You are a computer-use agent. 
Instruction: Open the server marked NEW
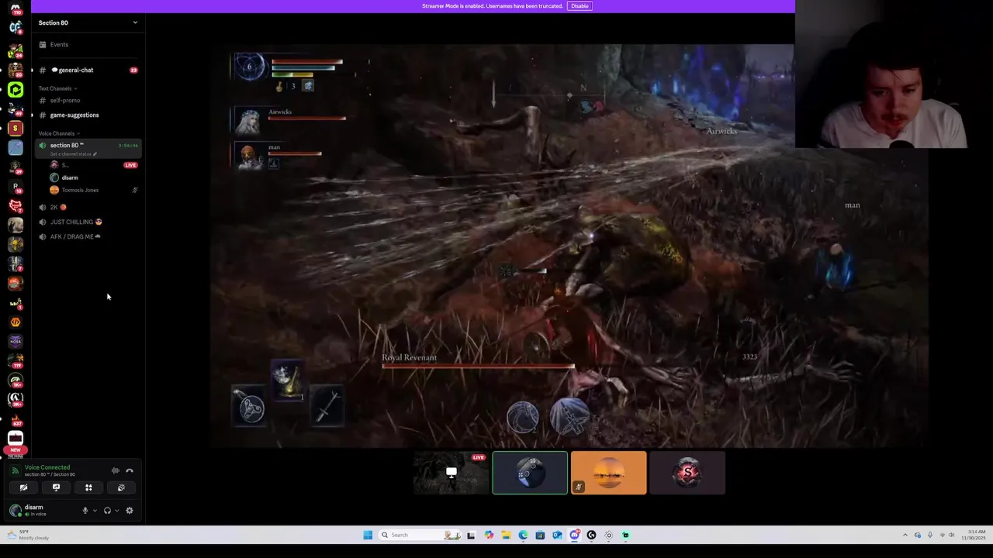tap(16, 440)
